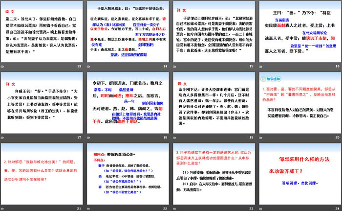Viewport: 342px width, 211px height.
Task: Click the animation star icon under slide 17
Action: (2, 138)
